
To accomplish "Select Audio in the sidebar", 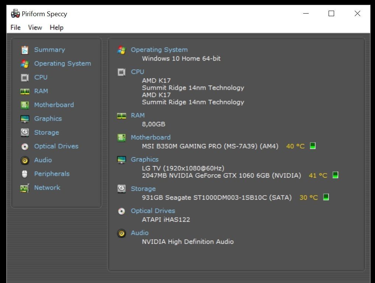I will pos(43,160).
